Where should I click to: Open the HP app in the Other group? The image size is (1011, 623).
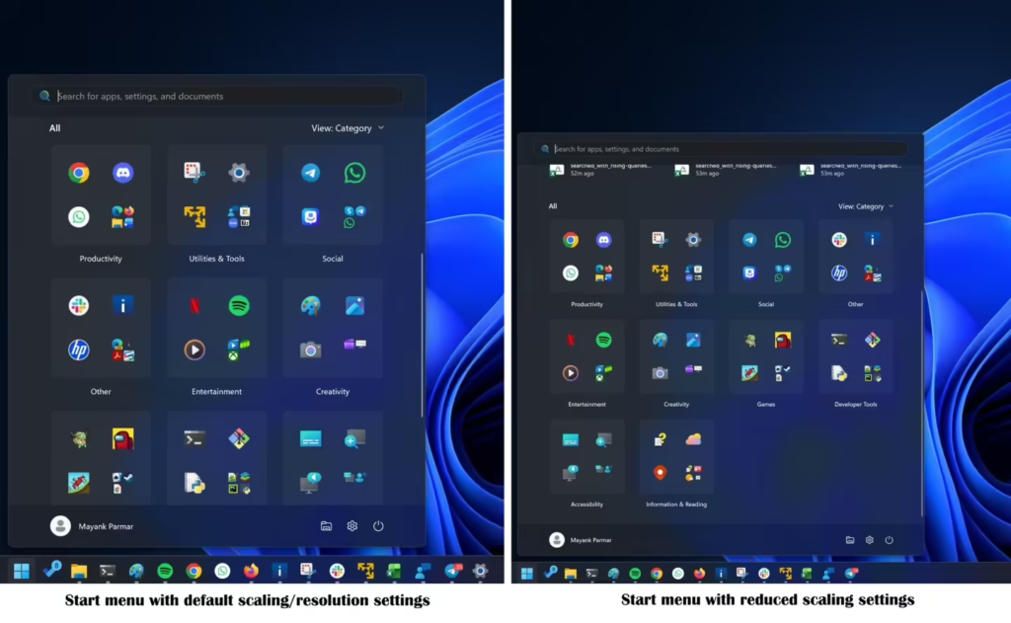78,350
